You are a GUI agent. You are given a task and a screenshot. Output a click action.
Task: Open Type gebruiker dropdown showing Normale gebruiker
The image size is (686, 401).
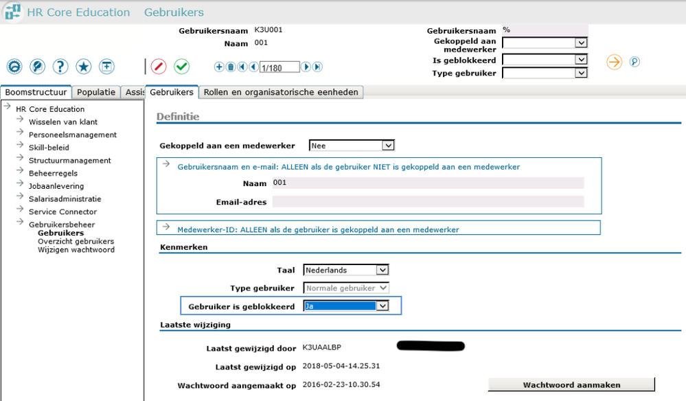(x=346, y=288)
